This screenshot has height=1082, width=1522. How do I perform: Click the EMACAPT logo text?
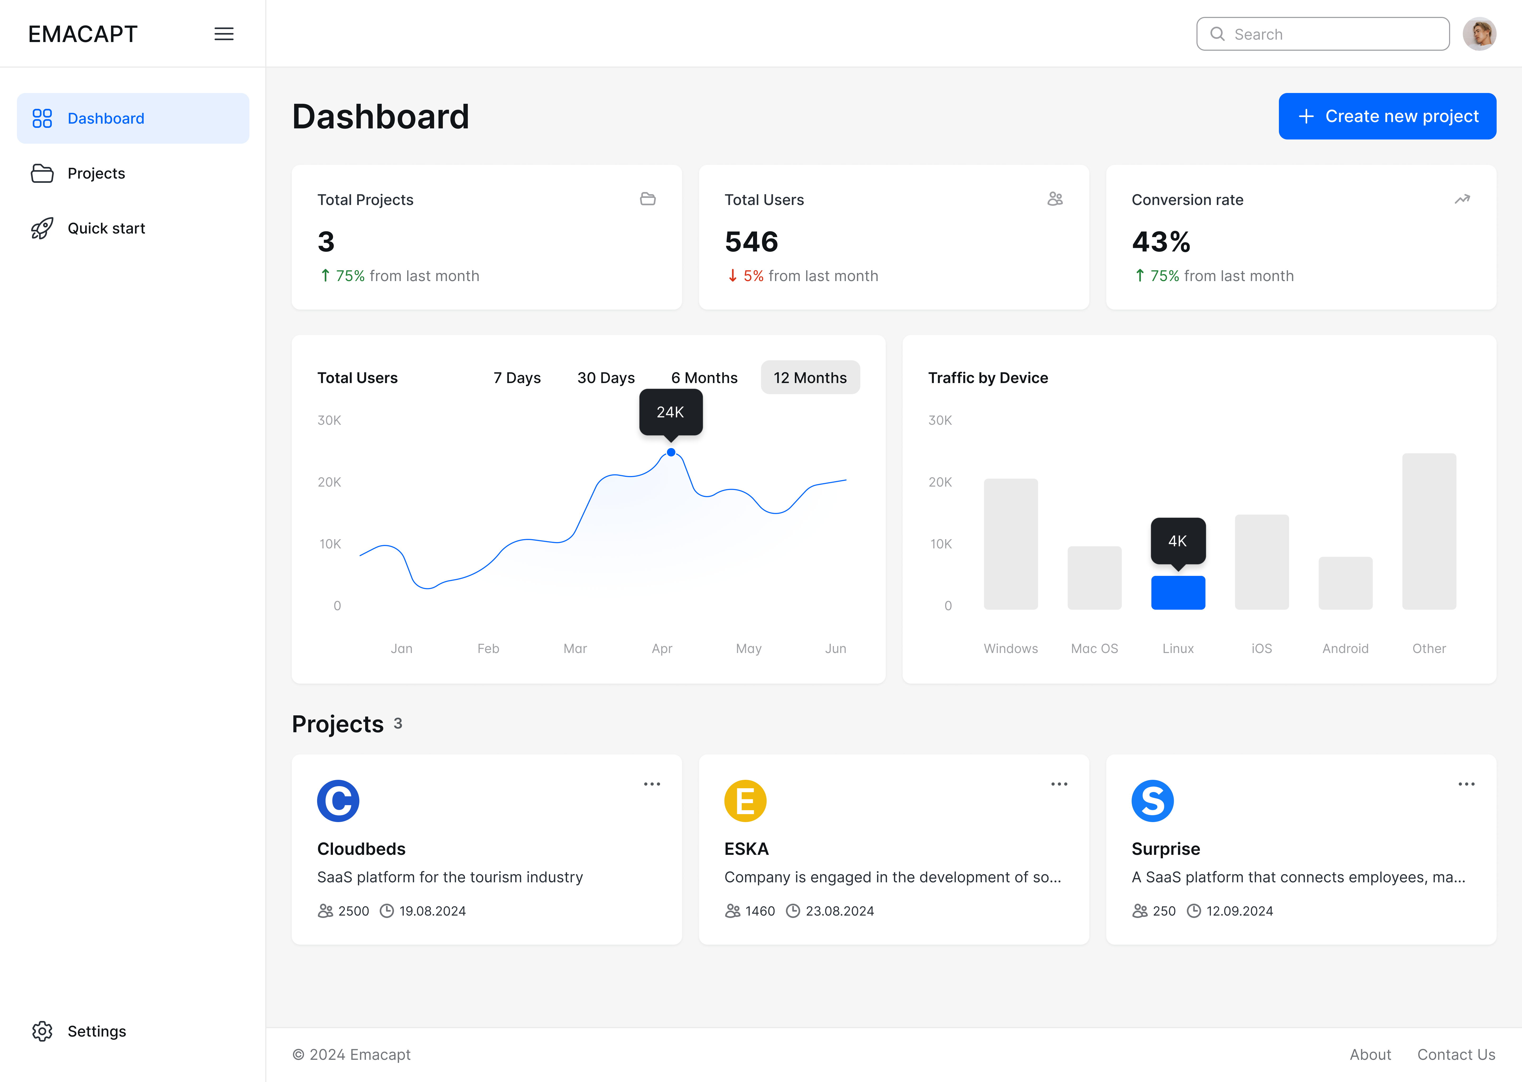(83, 34)
